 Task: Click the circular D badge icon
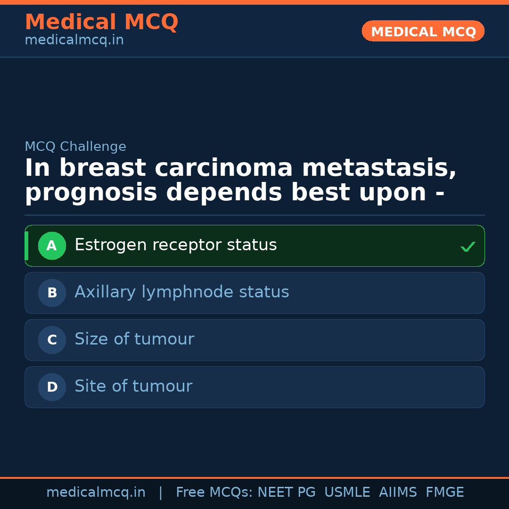click(52, 387)
